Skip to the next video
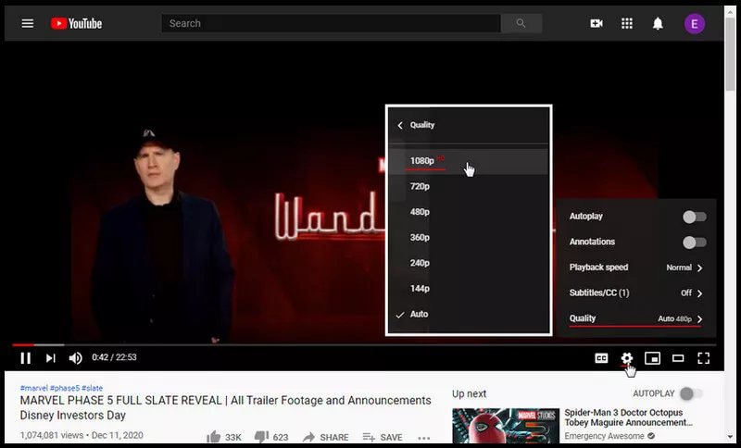The image size is (741, 448). [50, 358]
